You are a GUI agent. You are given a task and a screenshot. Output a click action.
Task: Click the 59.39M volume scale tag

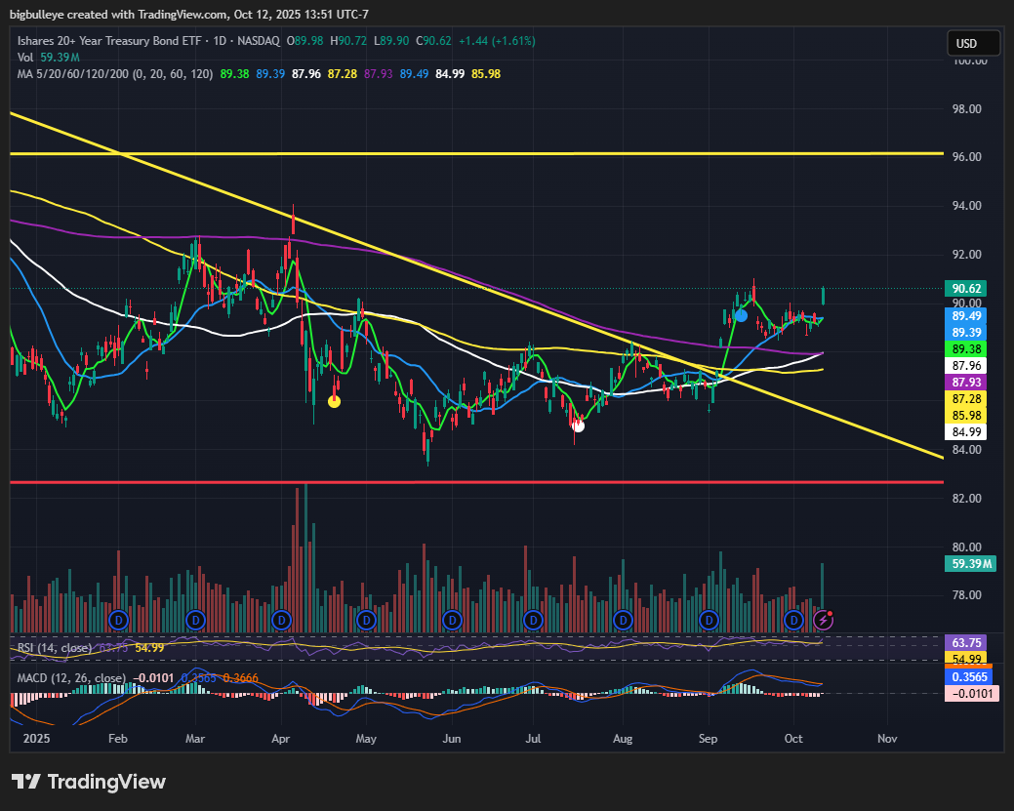pos(971,564)
